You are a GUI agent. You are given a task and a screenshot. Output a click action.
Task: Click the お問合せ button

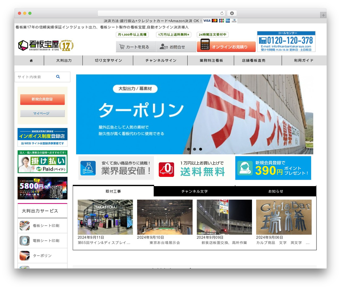pyautogui.click(x=176, y=47)
